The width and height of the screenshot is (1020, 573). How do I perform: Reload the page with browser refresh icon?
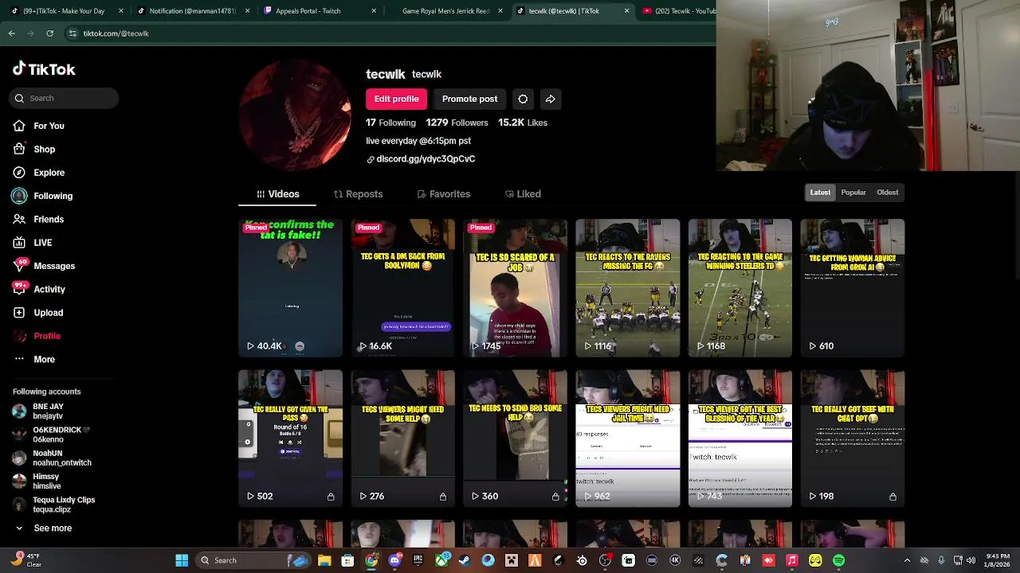click(49, 33)
